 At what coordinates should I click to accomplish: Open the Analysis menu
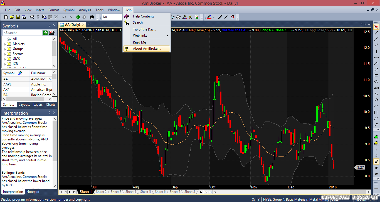pos(85,10)
